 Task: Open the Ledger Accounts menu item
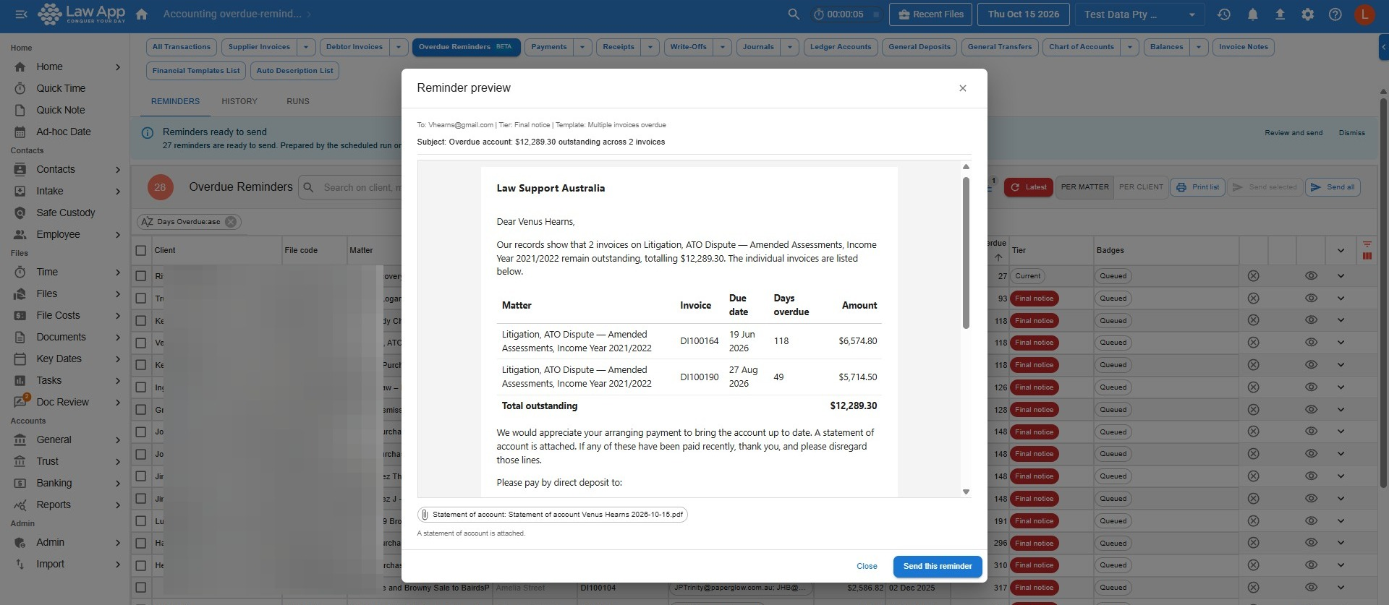click(841, 47)
